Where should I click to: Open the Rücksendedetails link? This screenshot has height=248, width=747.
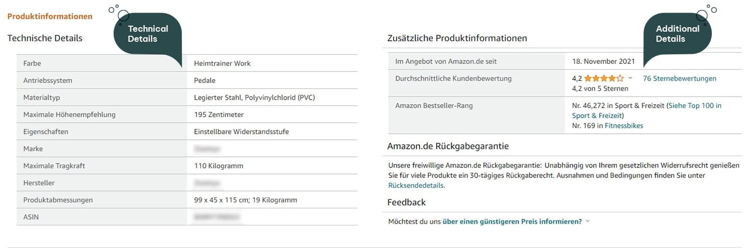(x=416, y=185)
